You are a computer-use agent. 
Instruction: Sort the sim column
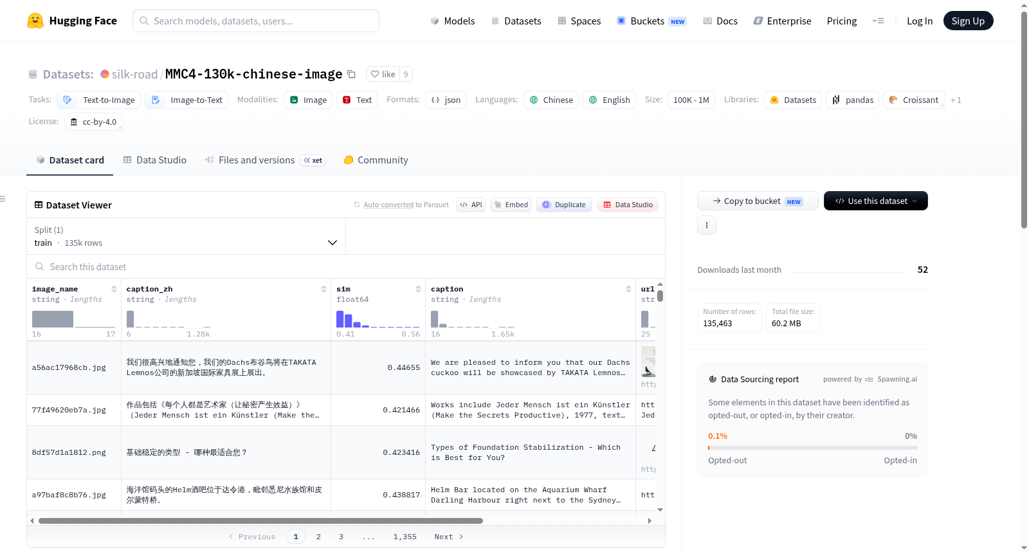pos(418,289)
